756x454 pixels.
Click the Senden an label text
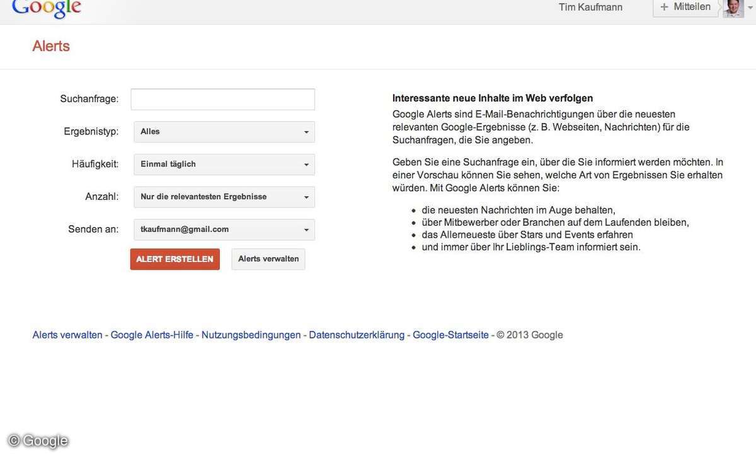pos(93,230)
